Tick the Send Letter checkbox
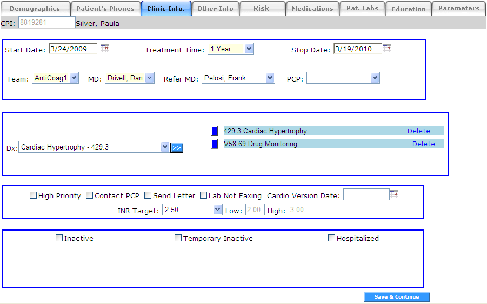 pos(148,195)
